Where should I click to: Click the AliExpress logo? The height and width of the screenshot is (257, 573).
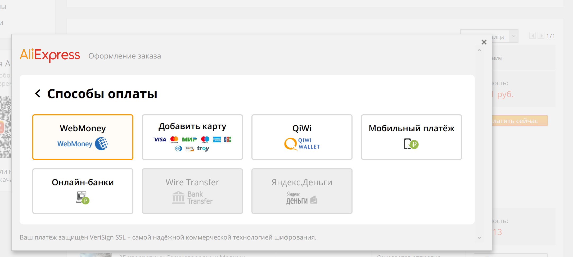pyautogui.click(x=50, y=55)
